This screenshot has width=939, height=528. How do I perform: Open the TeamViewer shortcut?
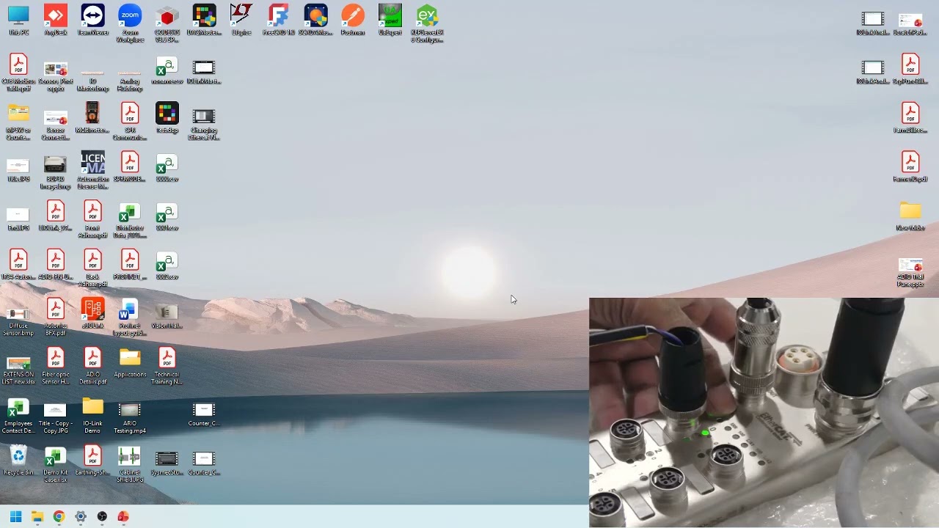tap(92, 21)
